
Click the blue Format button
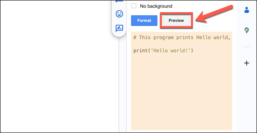[144, 21]
